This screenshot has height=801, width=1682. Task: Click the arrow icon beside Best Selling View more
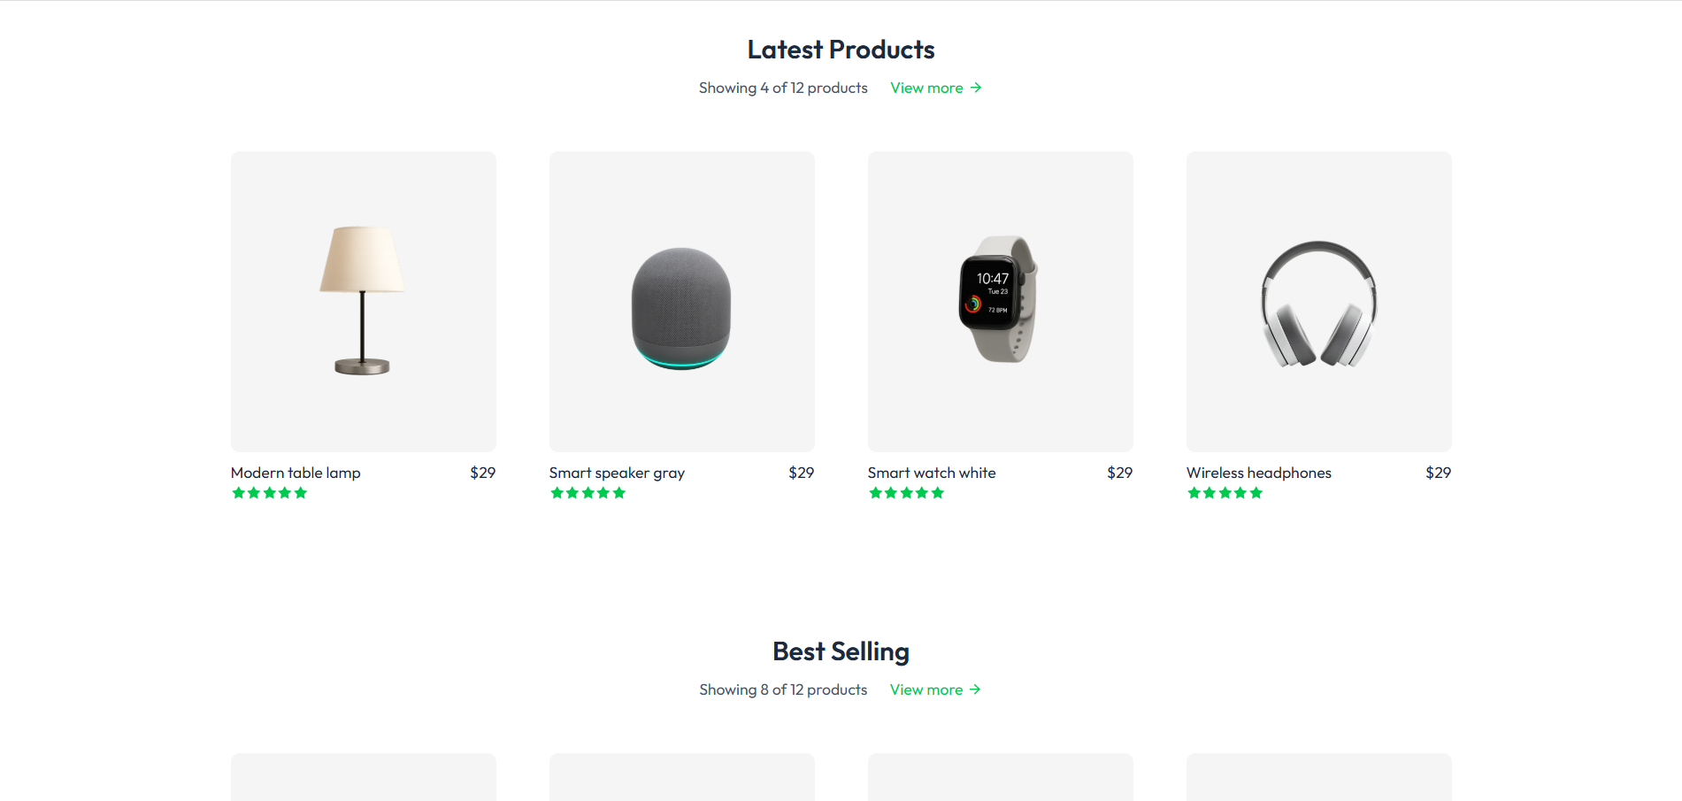[975, 690]
